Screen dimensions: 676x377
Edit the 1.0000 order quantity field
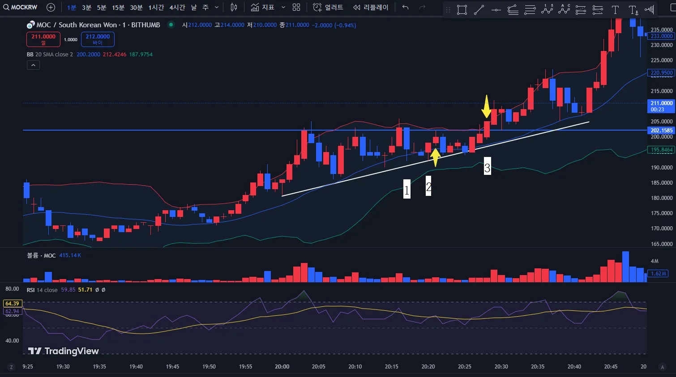71,40
